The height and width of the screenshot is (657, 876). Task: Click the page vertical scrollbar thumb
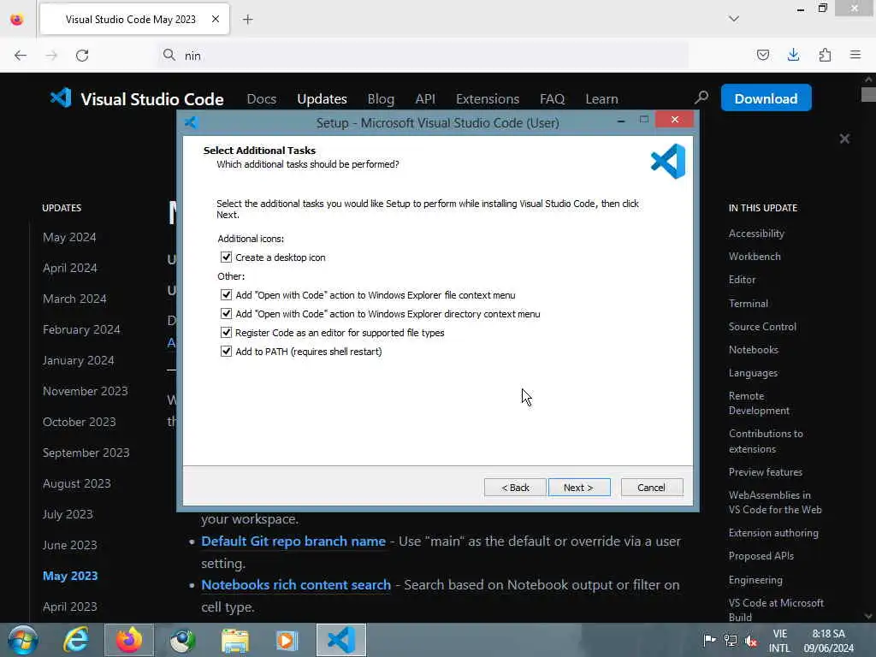[x=868, y=94]
